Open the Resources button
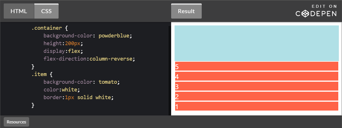 click(x=16, y=122)
